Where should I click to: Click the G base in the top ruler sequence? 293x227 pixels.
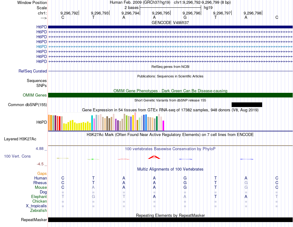click(185, 17)
